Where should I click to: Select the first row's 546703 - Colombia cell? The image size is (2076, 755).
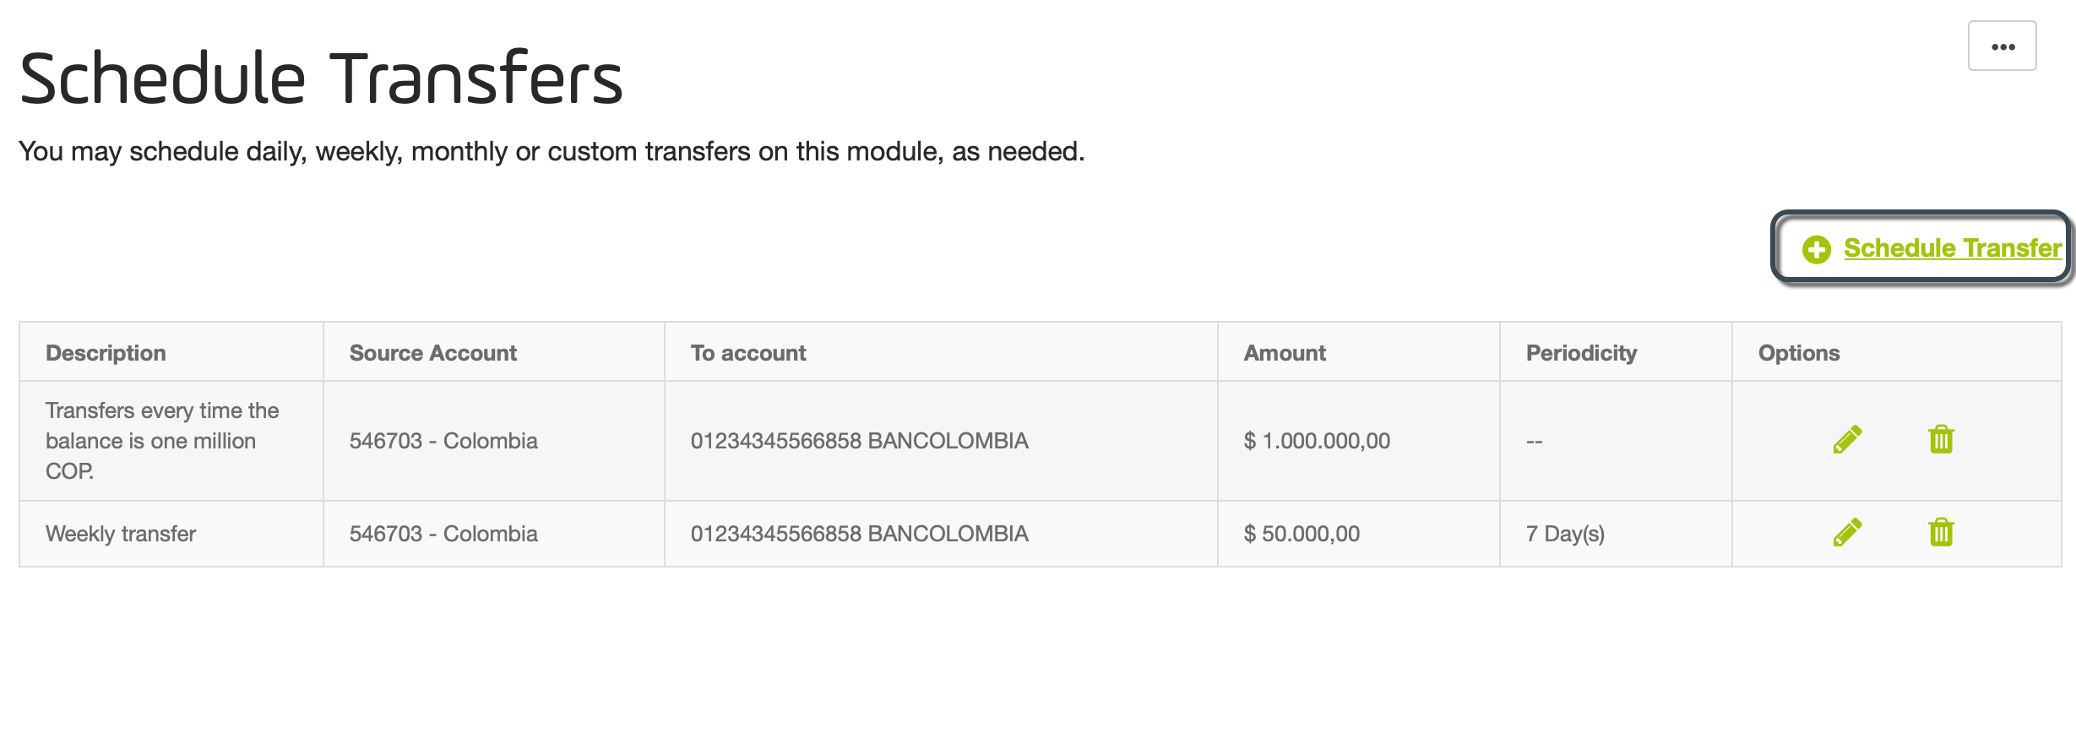tap(494, 441)
